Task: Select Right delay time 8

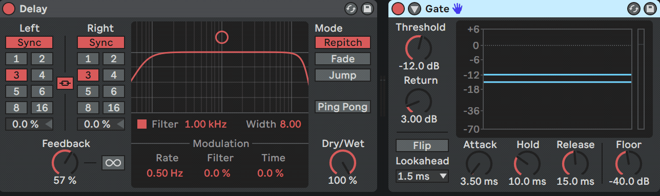Action: point(89,108)
